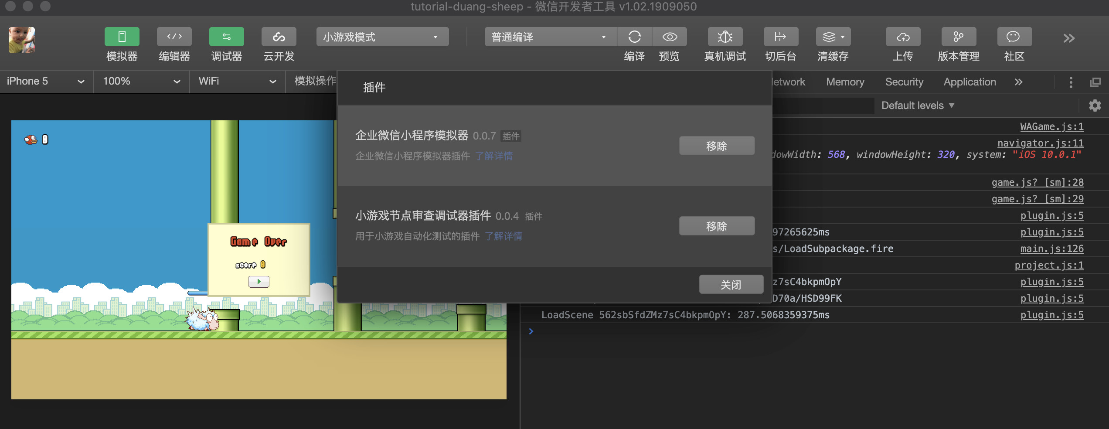Click the console filter input field
Screen dimensions: 1109x429
click(x=823, y=106)
